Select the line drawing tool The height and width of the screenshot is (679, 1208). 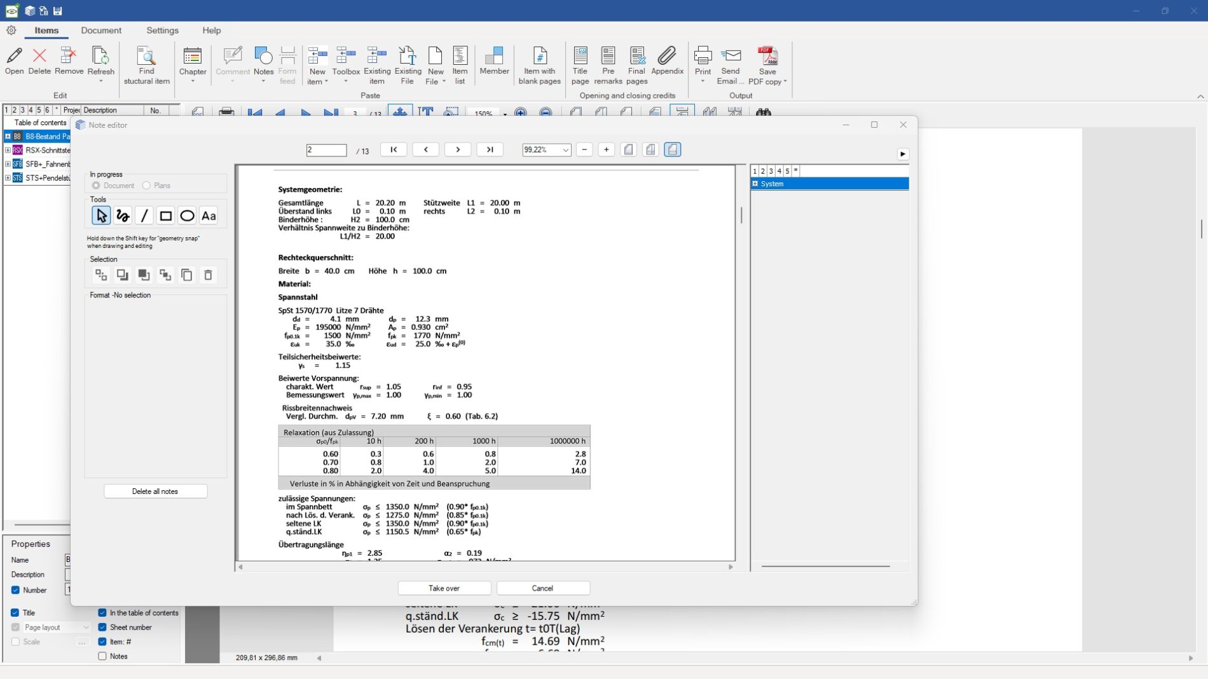(144, 216)
